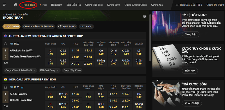Click the N badge next to 1H 19:35
Image resolution: width=225 pixels, height=110 pixels.
pos(22,87)
